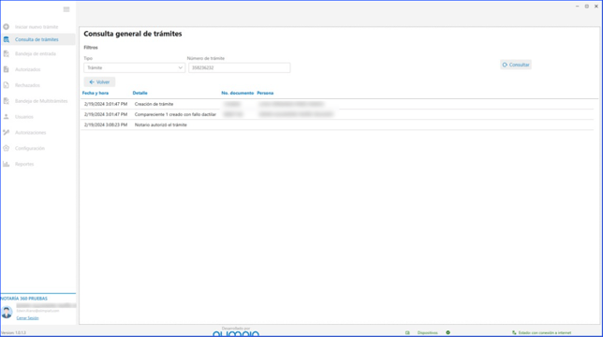Click the Autorizados document icon

[x=7, y=69]
